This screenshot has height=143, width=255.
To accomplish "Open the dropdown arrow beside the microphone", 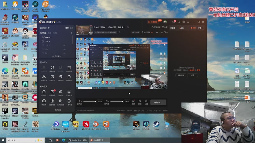I will 82,101.
